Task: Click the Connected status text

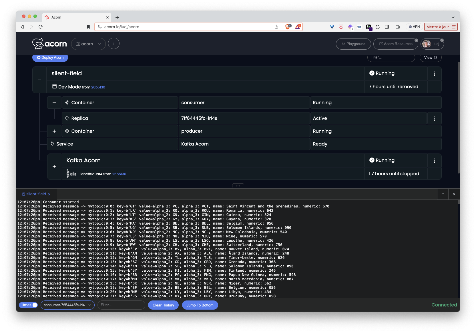Action: [444, 305]
